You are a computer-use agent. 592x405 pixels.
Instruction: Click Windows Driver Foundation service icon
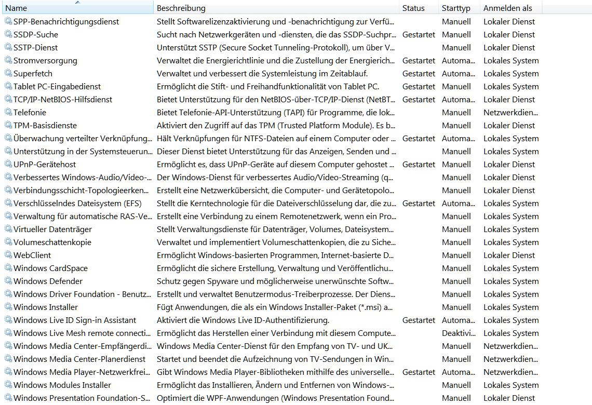8,294
